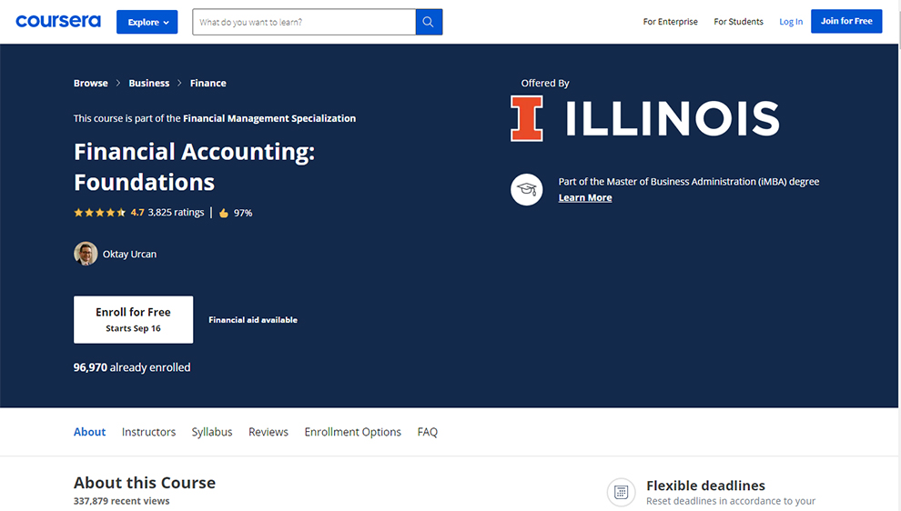Open the Explore dropdown menu
Image resolution: width=901 pixels, height=511 pixels.
coord(147,22)
